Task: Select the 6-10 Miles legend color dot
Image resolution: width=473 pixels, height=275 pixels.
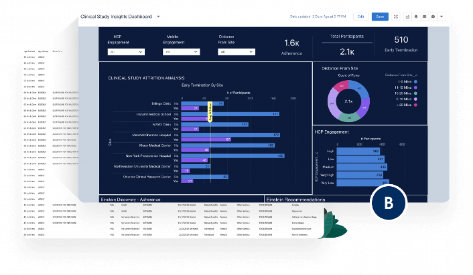Action: pyautogui.click(x=415, y=99)
